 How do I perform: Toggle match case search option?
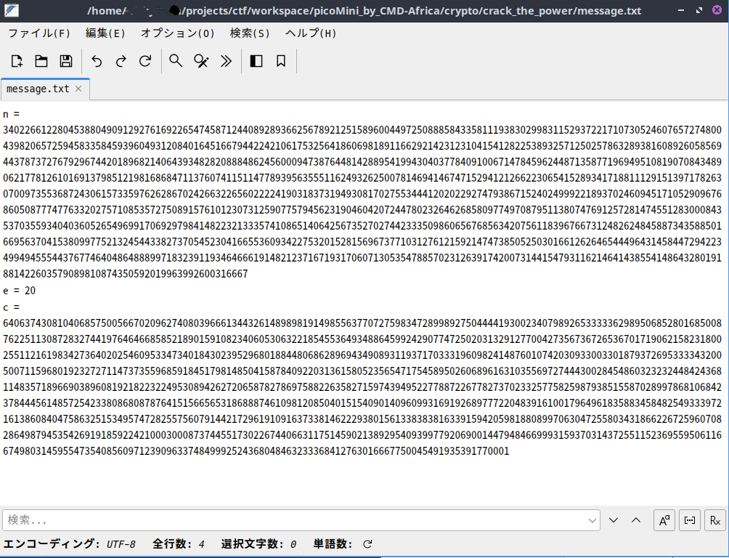(664, 520)
